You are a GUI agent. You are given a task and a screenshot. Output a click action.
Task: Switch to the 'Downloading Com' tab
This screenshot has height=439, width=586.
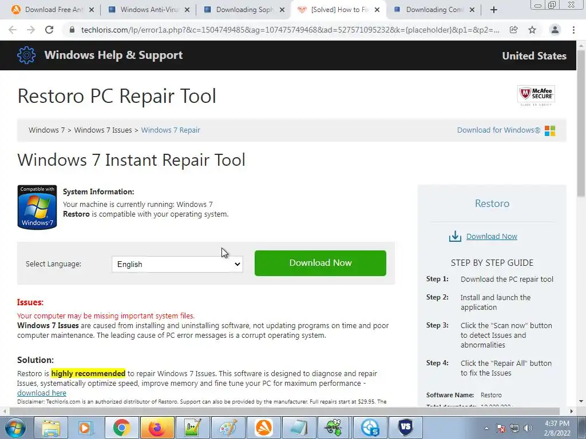434,10
